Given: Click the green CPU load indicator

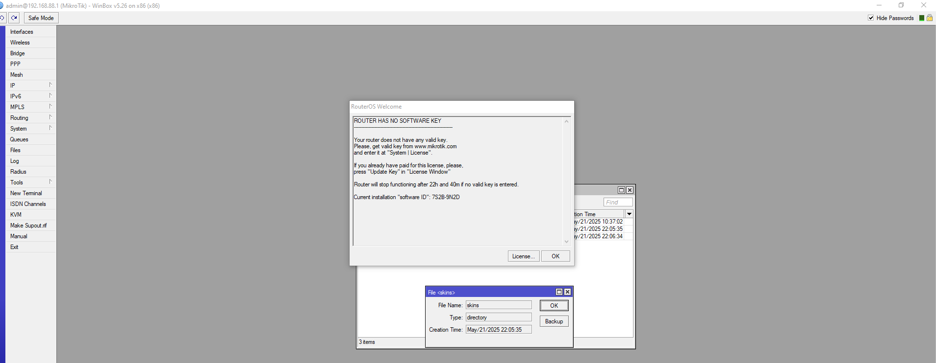Looking at the screenshot, I should [x=921, y=18].
